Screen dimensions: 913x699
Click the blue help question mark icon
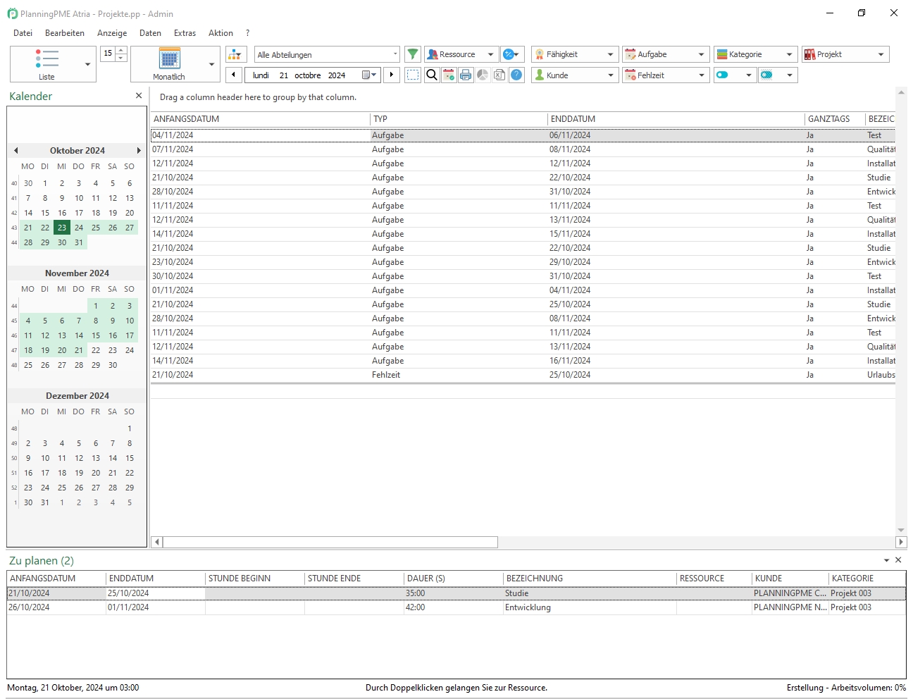516,75
